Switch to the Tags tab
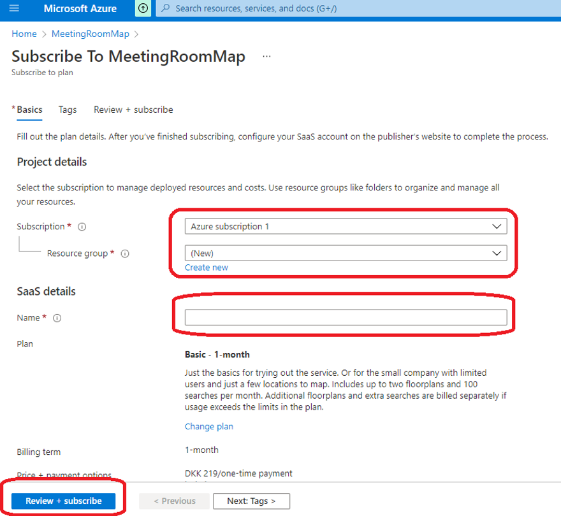This screenshot has height=516, width=561. point(68,110)
